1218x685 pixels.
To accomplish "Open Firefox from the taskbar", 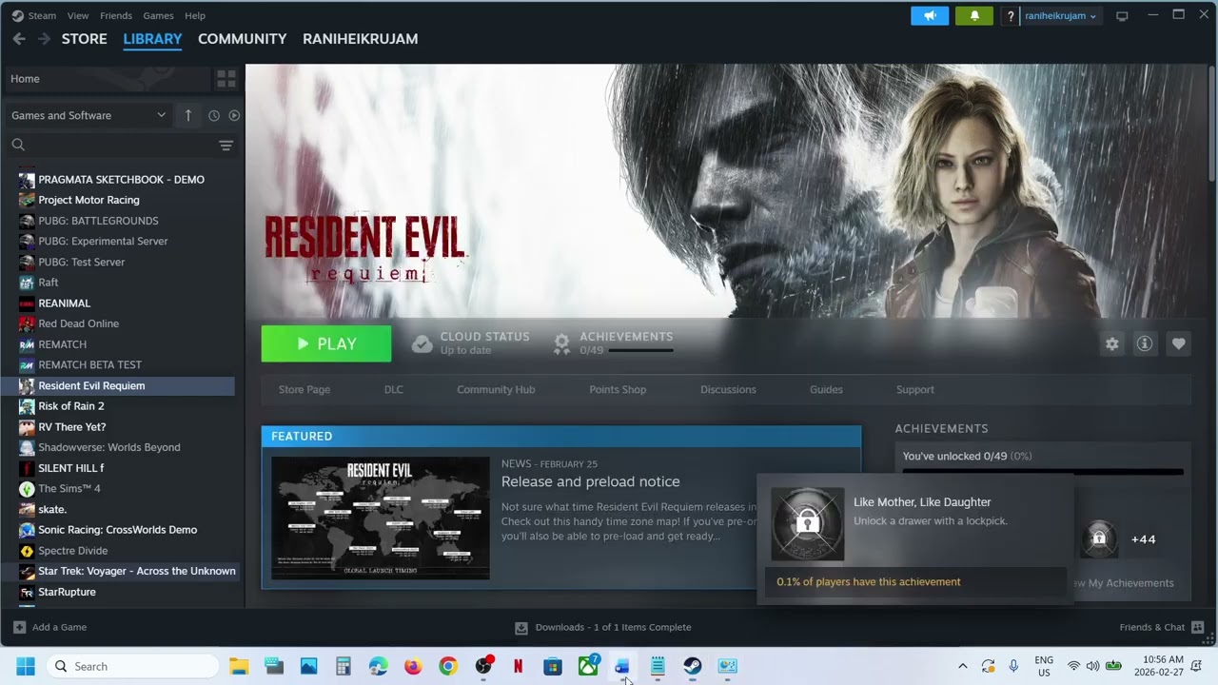I will click(x=413, y=667).
